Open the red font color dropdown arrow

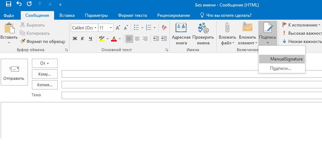click(120, 39)
